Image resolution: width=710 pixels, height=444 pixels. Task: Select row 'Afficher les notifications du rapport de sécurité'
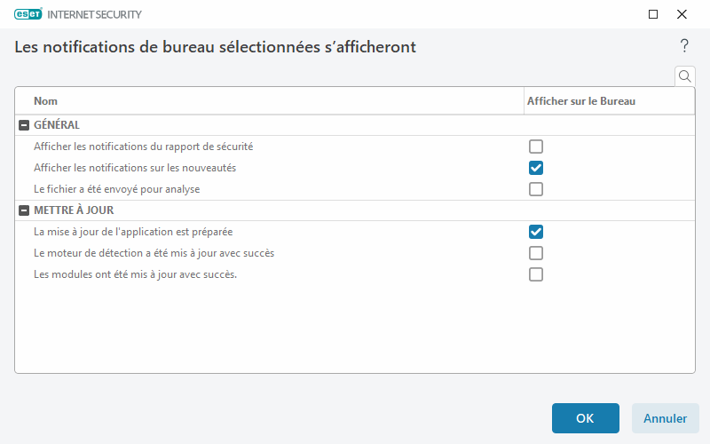tap(143, 147)
